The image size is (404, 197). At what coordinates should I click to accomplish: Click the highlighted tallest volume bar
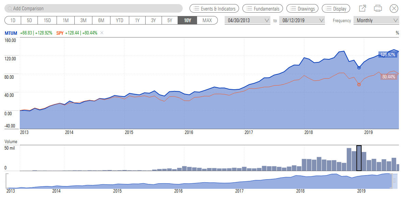tap(359, 158)
